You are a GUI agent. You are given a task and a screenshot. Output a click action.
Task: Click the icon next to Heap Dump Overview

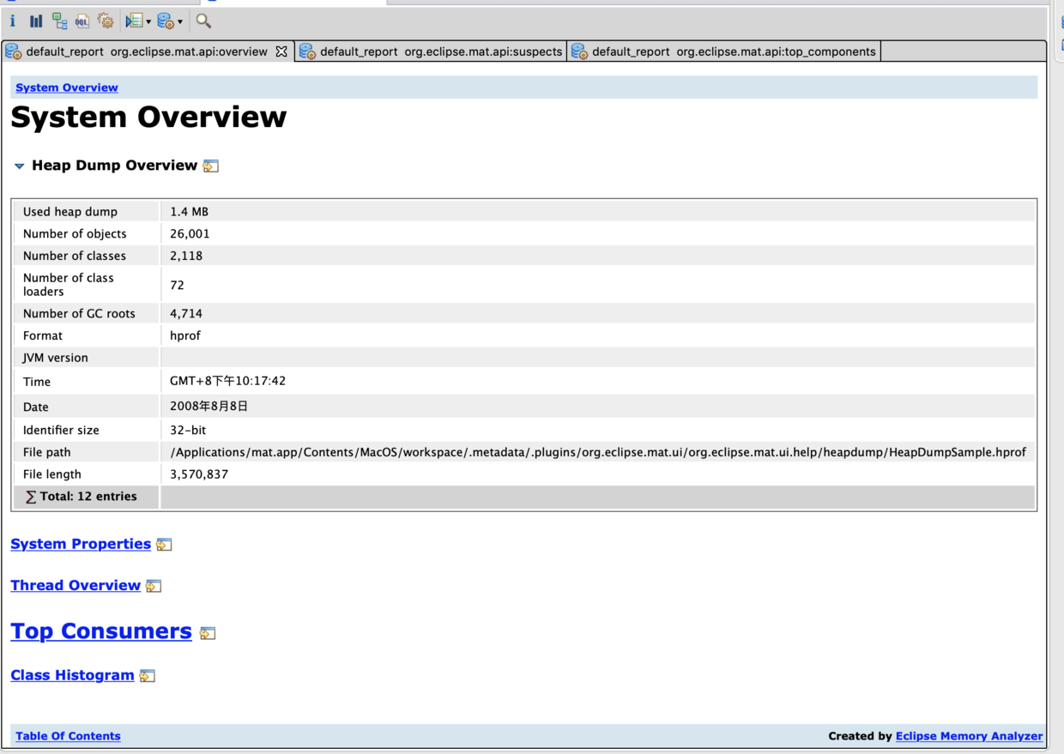point(211,166)
